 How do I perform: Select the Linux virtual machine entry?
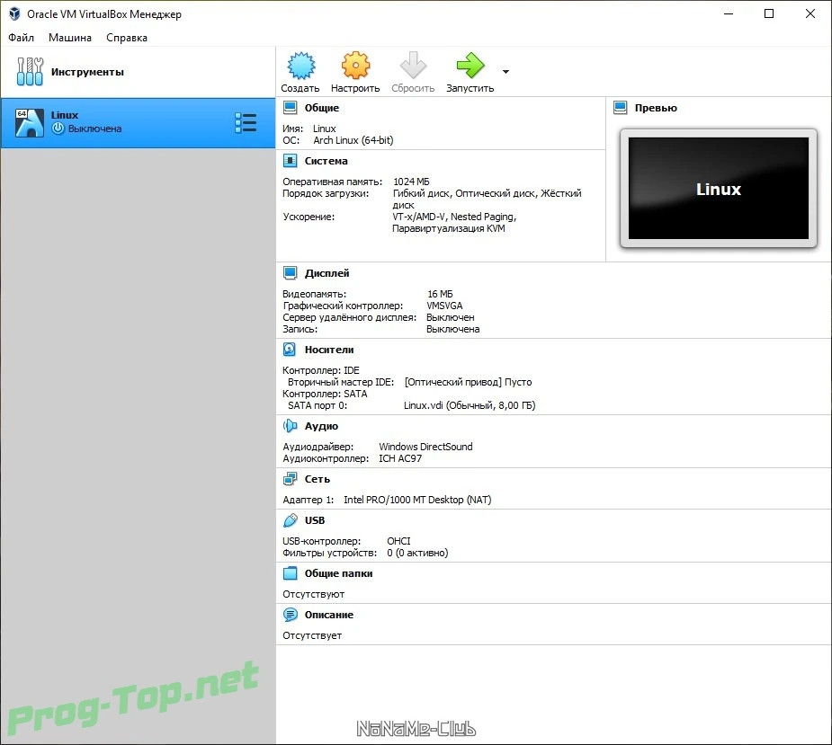pos(138,123)
